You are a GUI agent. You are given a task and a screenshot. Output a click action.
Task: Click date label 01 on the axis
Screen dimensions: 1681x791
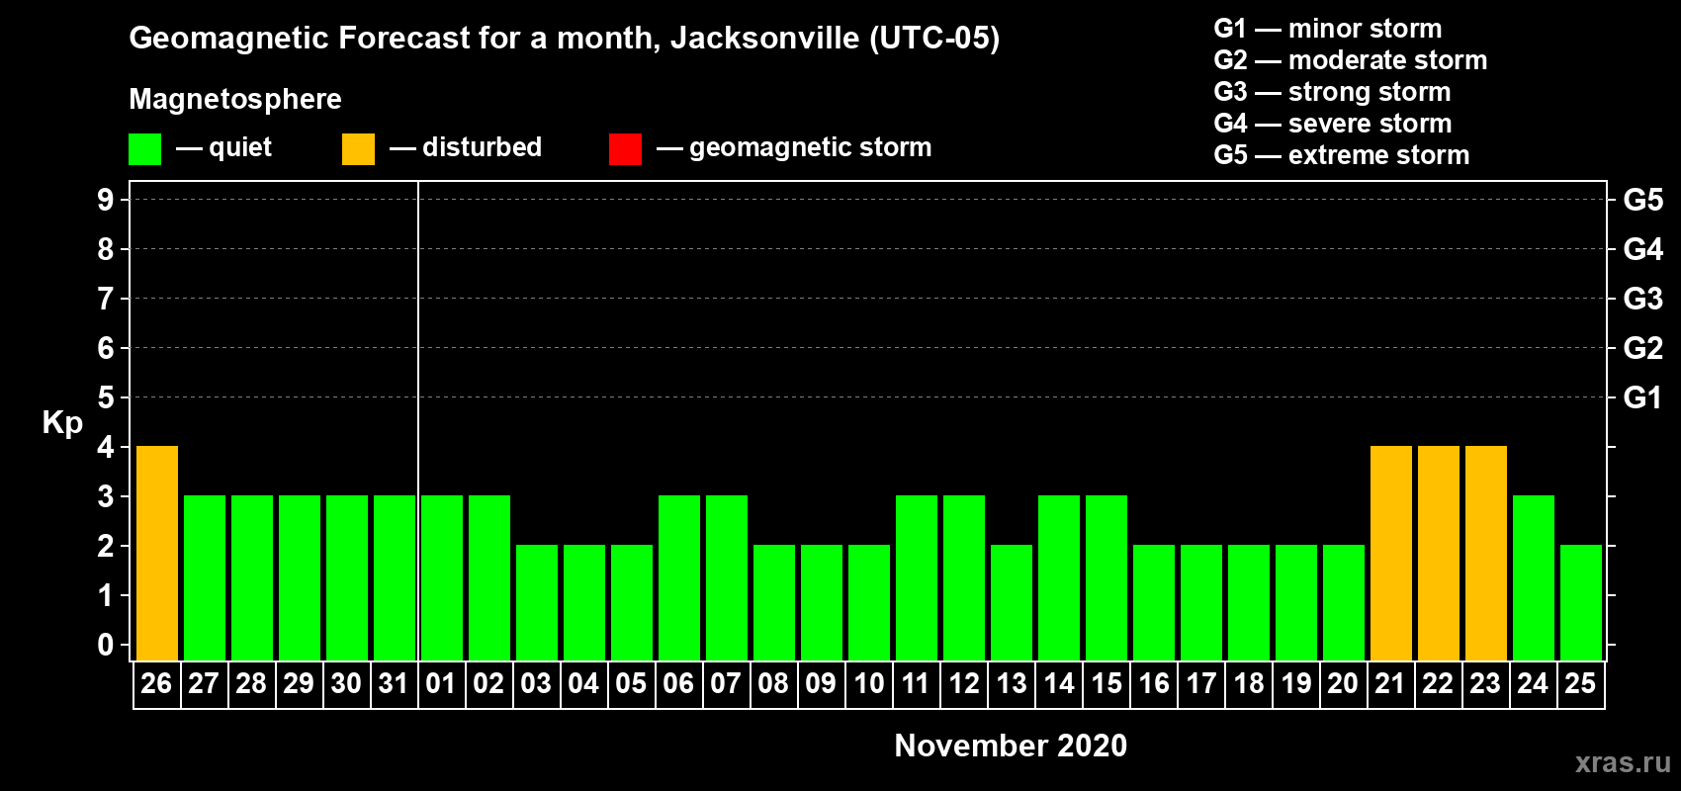441,683
